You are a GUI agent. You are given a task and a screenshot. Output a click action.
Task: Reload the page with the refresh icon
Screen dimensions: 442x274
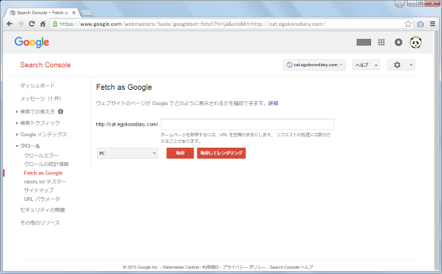point(32,24)
